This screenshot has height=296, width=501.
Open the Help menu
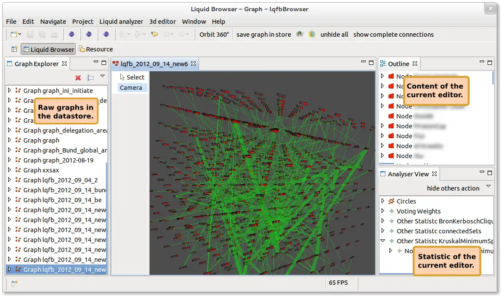218,21
